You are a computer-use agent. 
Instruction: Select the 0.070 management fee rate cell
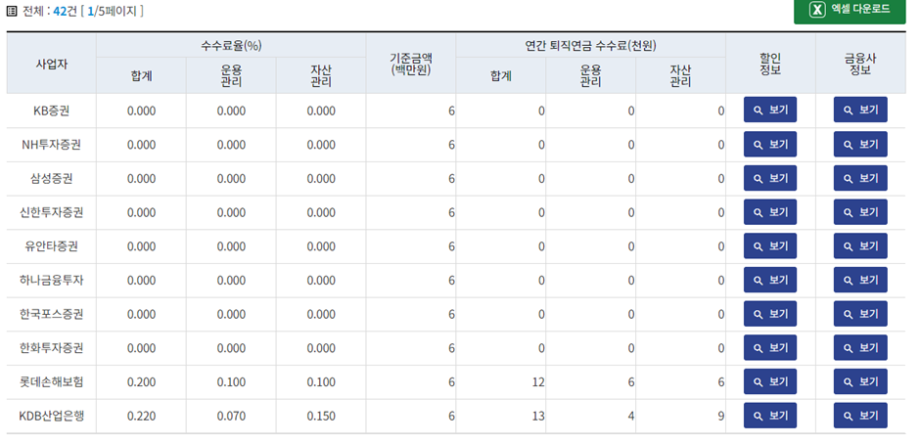(231, 417)
